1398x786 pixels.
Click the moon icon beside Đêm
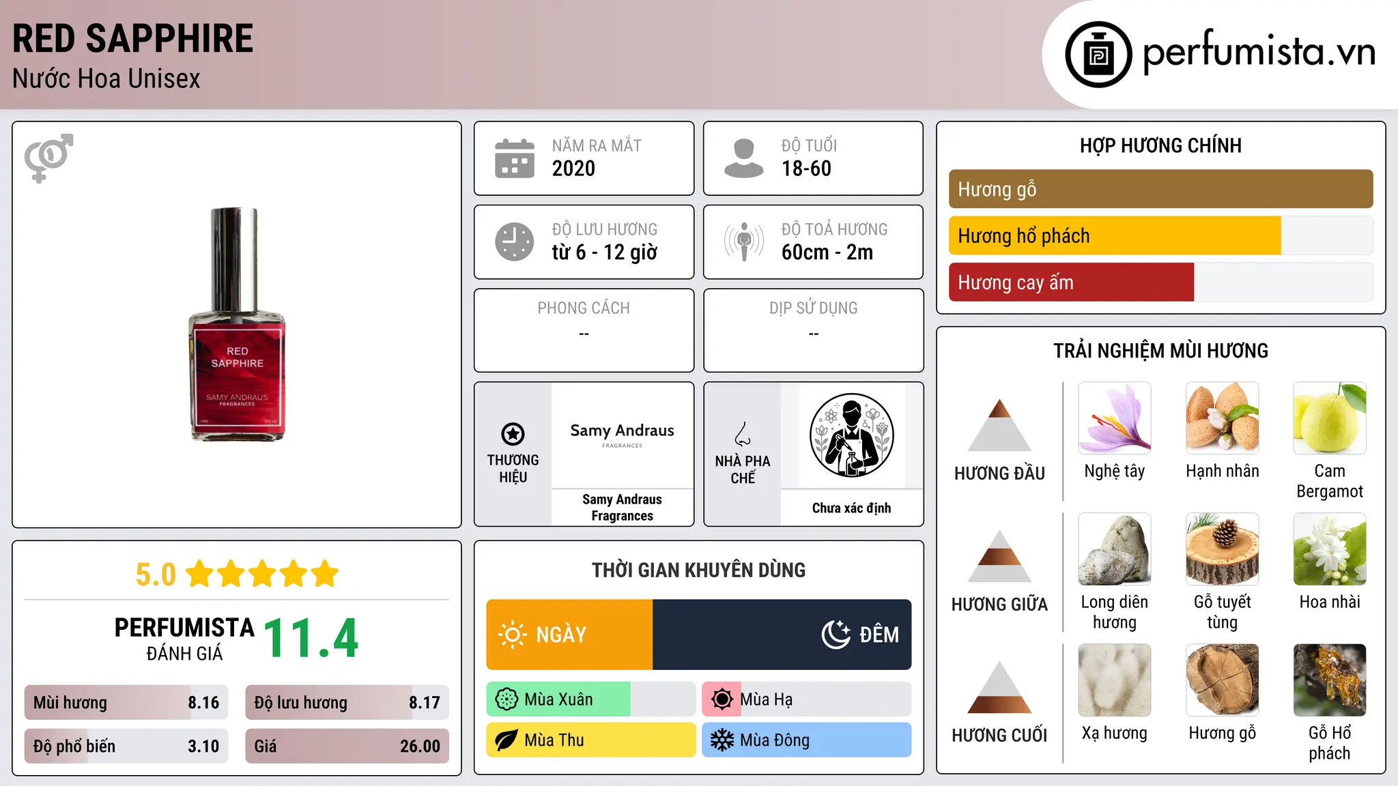pos(836,635)
